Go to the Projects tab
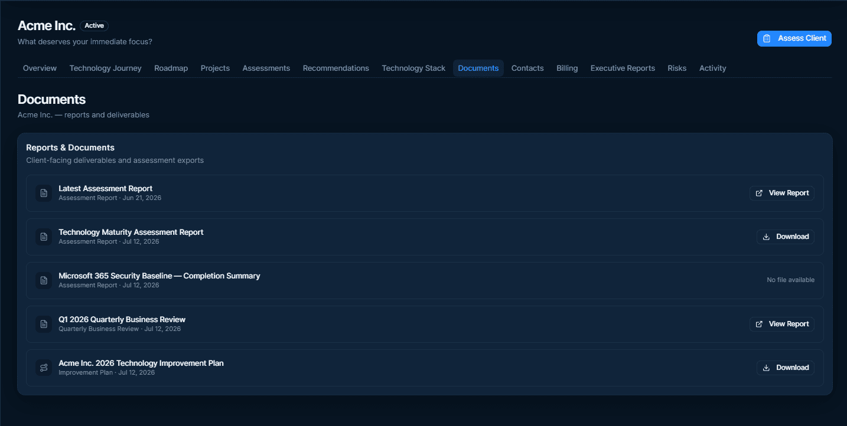 (x=215, y=68)
